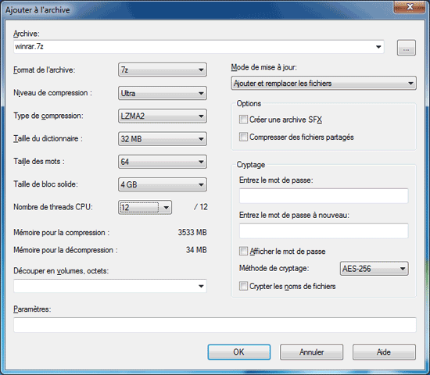Expand Taille du dictionnaire 32 MB dropdown
430x375 pixels.
tap(163, 139)
